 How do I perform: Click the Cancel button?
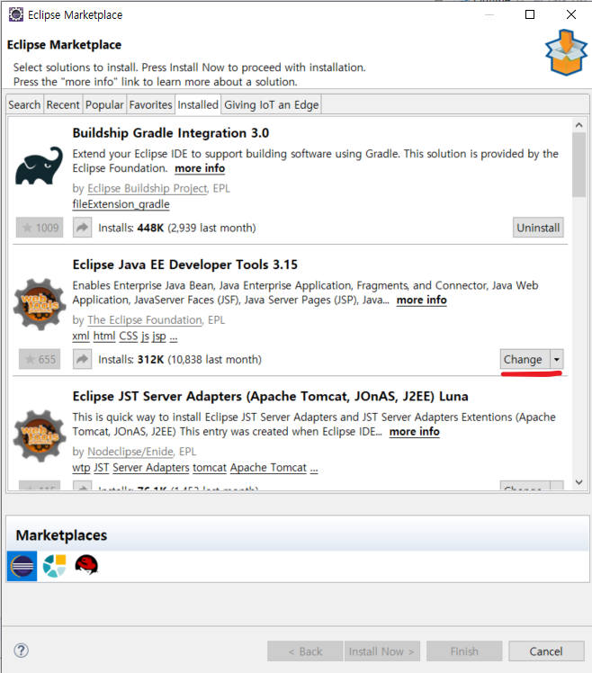click(x=546, y=651)
